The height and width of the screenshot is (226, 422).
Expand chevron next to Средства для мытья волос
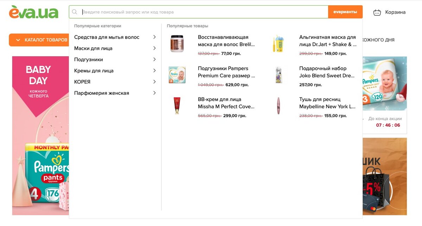154,37
